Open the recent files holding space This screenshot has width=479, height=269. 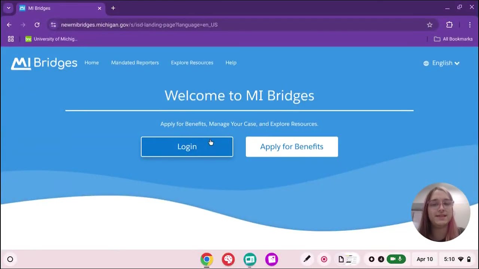(x=347, y=259)
